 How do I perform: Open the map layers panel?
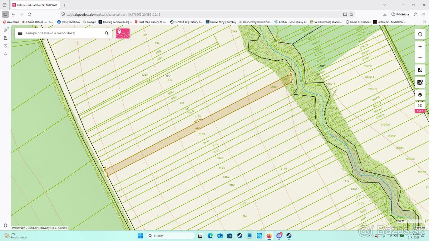[x=420, y=95]
